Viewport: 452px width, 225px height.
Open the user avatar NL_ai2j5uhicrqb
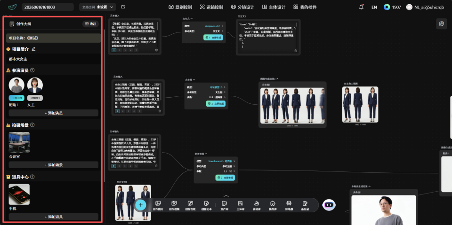pyautogui.click(x=409, y=7)
